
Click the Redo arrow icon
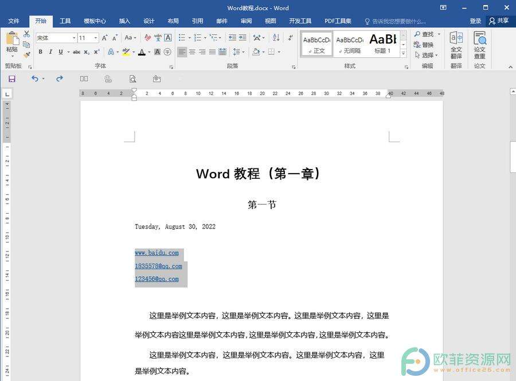60,78
